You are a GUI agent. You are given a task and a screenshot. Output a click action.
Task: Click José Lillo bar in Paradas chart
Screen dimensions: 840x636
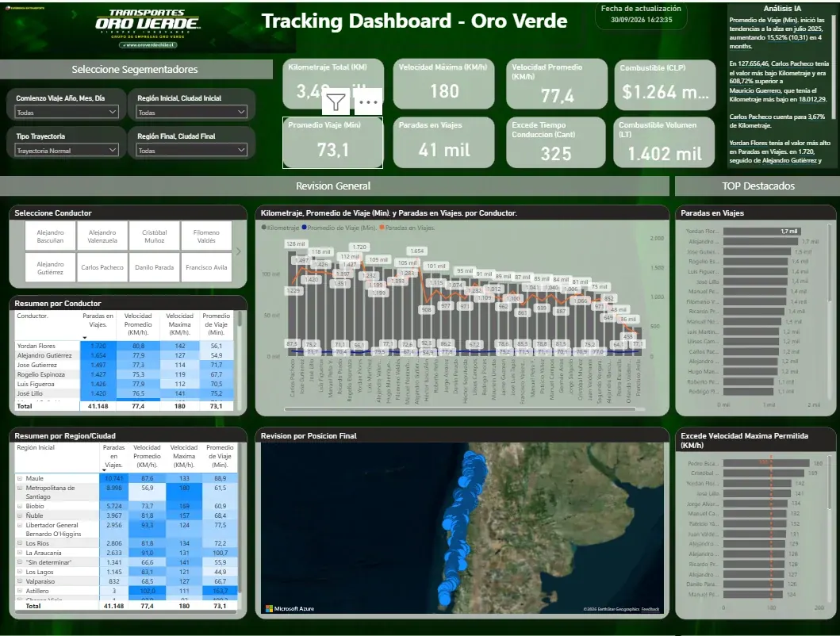pyautogui.click(x=755, y=282)
